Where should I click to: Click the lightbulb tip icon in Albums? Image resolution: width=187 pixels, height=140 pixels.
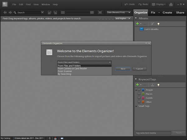158,24
